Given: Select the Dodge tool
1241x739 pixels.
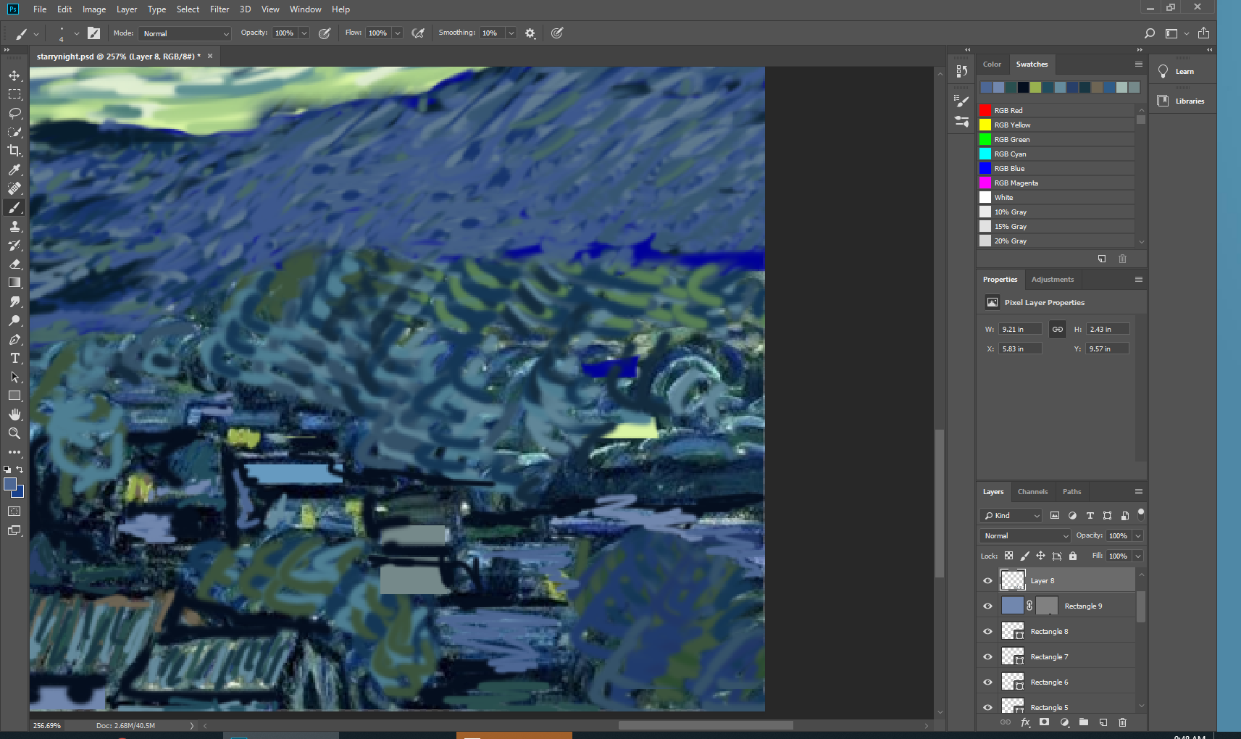Looking at the screenshot, I should (x=14, y=320).
